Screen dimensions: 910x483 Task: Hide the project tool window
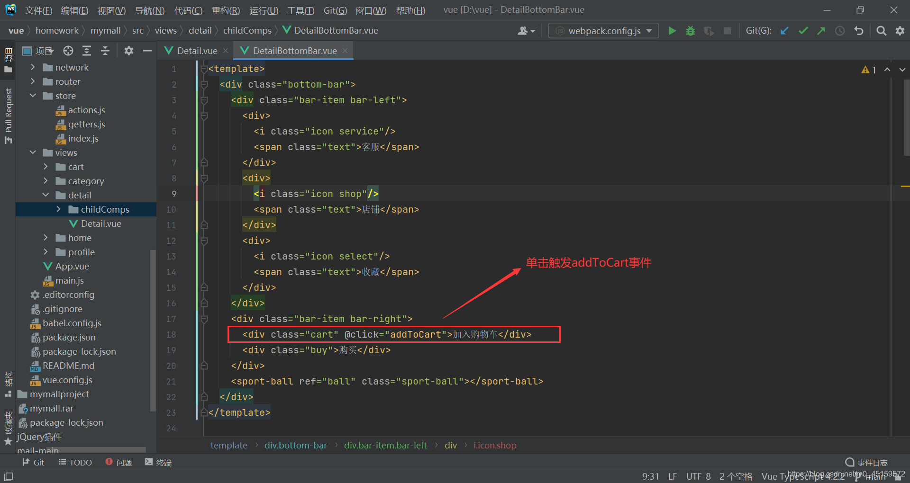tap(147, 51)
